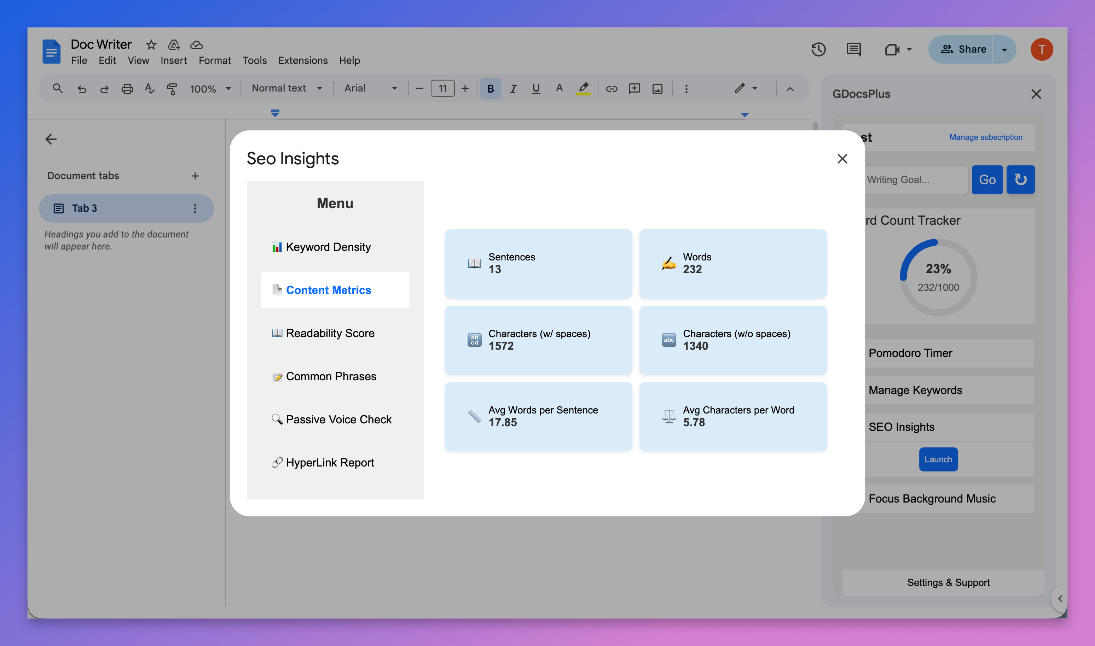Image resolution: width=1095 pixels, height=646 pixels.
Task: Toggle underline formatting
Action: pos(536,89)
